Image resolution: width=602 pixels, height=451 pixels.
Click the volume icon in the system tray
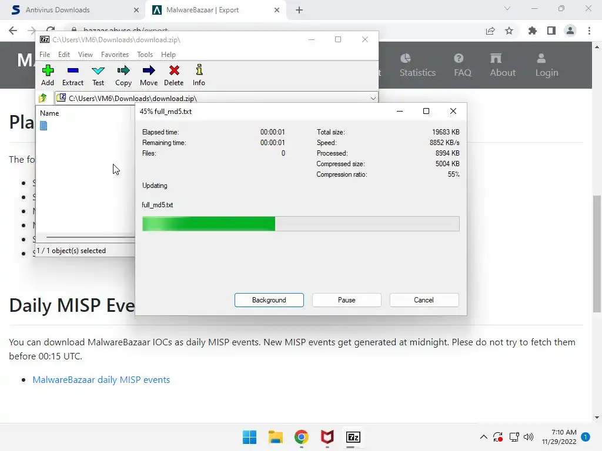point(529,437)
